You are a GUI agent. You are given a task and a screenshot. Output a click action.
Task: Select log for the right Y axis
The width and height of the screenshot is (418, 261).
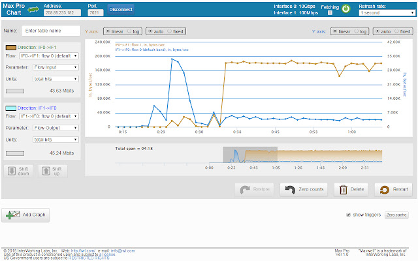click(x=357, y=31)
